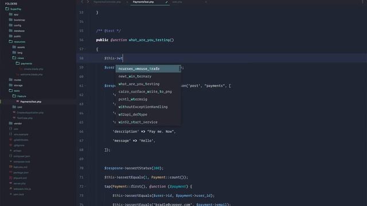Open the webpack.mix.js file

[22, 189]
